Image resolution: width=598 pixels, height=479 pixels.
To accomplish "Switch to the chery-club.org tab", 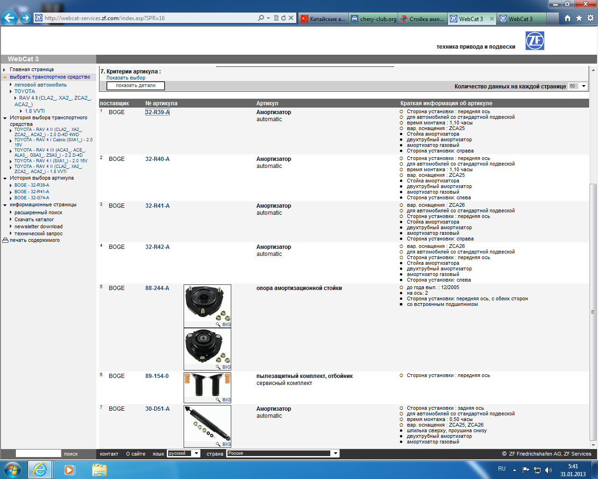I will tap(374, 19).
